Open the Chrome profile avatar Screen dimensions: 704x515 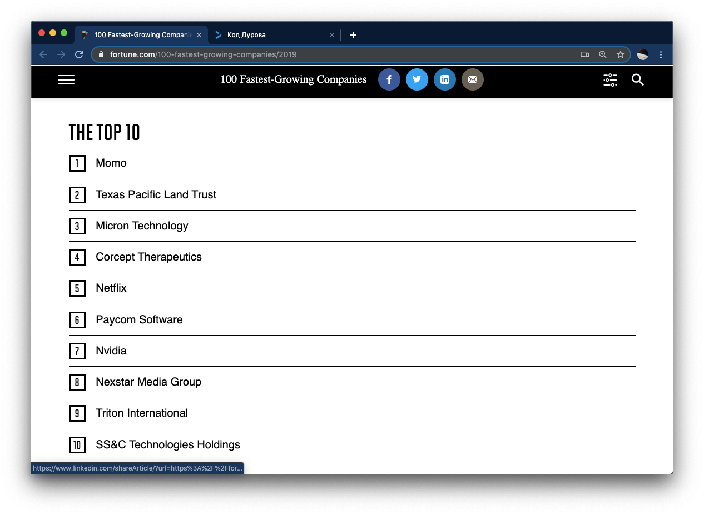point(643,54)
